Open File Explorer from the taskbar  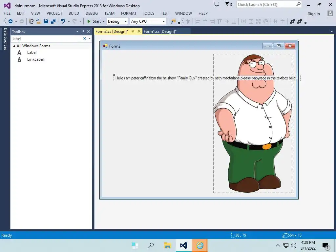pos(167,245)
